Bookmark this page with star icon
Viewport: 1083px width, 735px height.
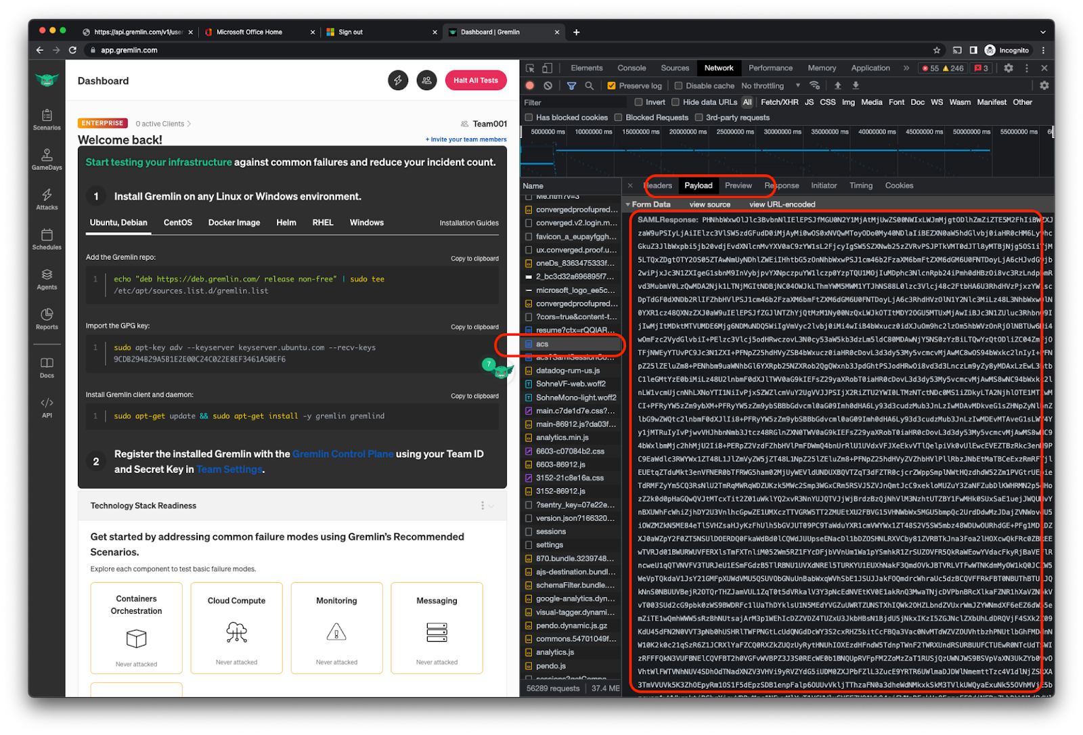[x=937, y=50]
